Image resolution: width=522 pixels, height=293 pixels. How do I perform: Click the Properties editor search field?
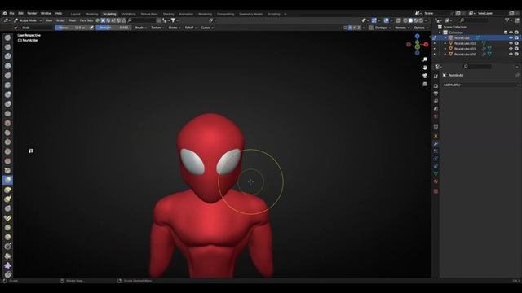tap(477, 67)
